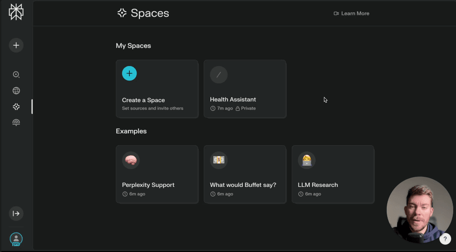
Task: Click the teal plus icon on Create a Space
Action: pos(129,73)
